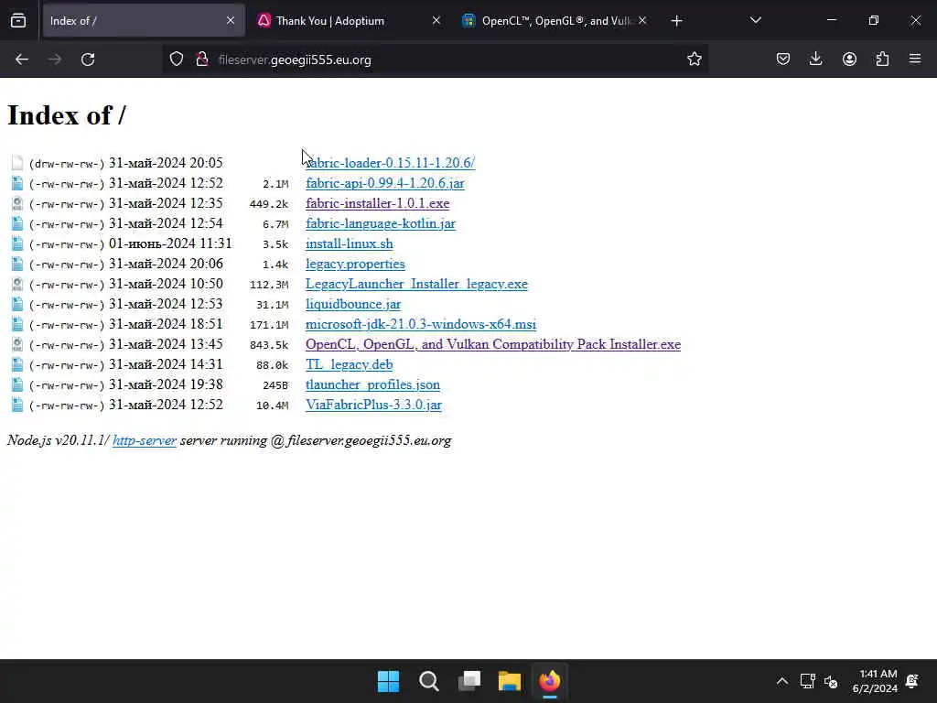Download LegacyLauncher_Installer_legacy.exe
937x703 pixels.
[416, 284]
